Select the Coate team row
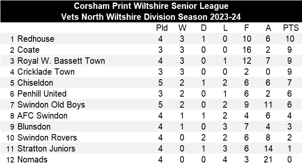 tap(151, 50)
